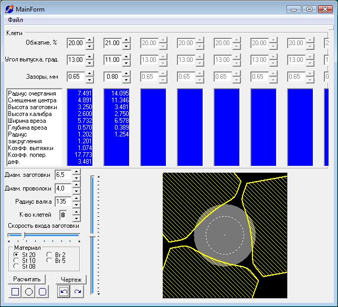Screen dimensions: 338x307
Task: Select the Br 2 material radio button
Action: (x=49, y=255)
